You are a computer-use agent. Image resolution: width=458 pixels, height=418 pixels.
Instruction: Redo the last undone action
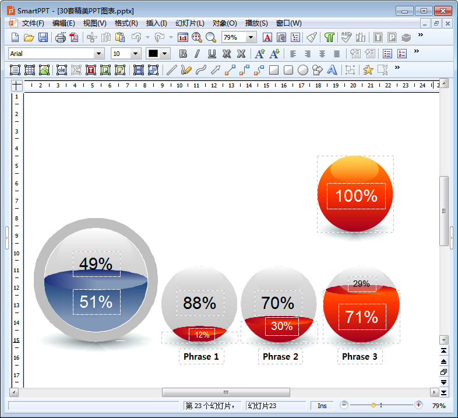point(160,37)
